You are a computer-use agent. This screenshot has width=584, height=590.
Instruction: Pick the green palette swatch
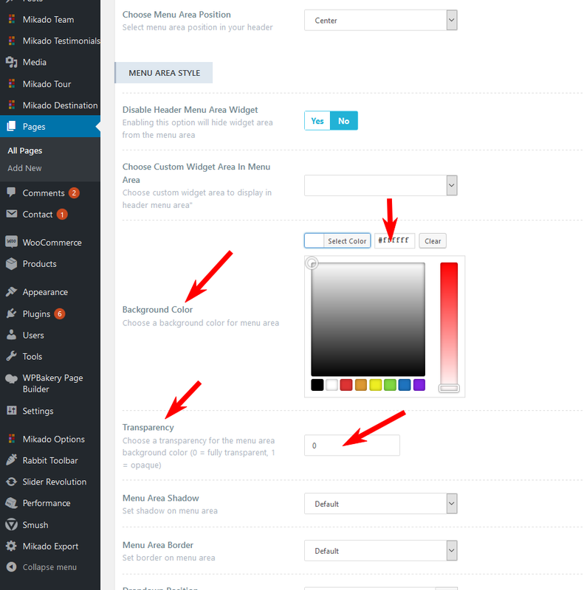[390, 385]
